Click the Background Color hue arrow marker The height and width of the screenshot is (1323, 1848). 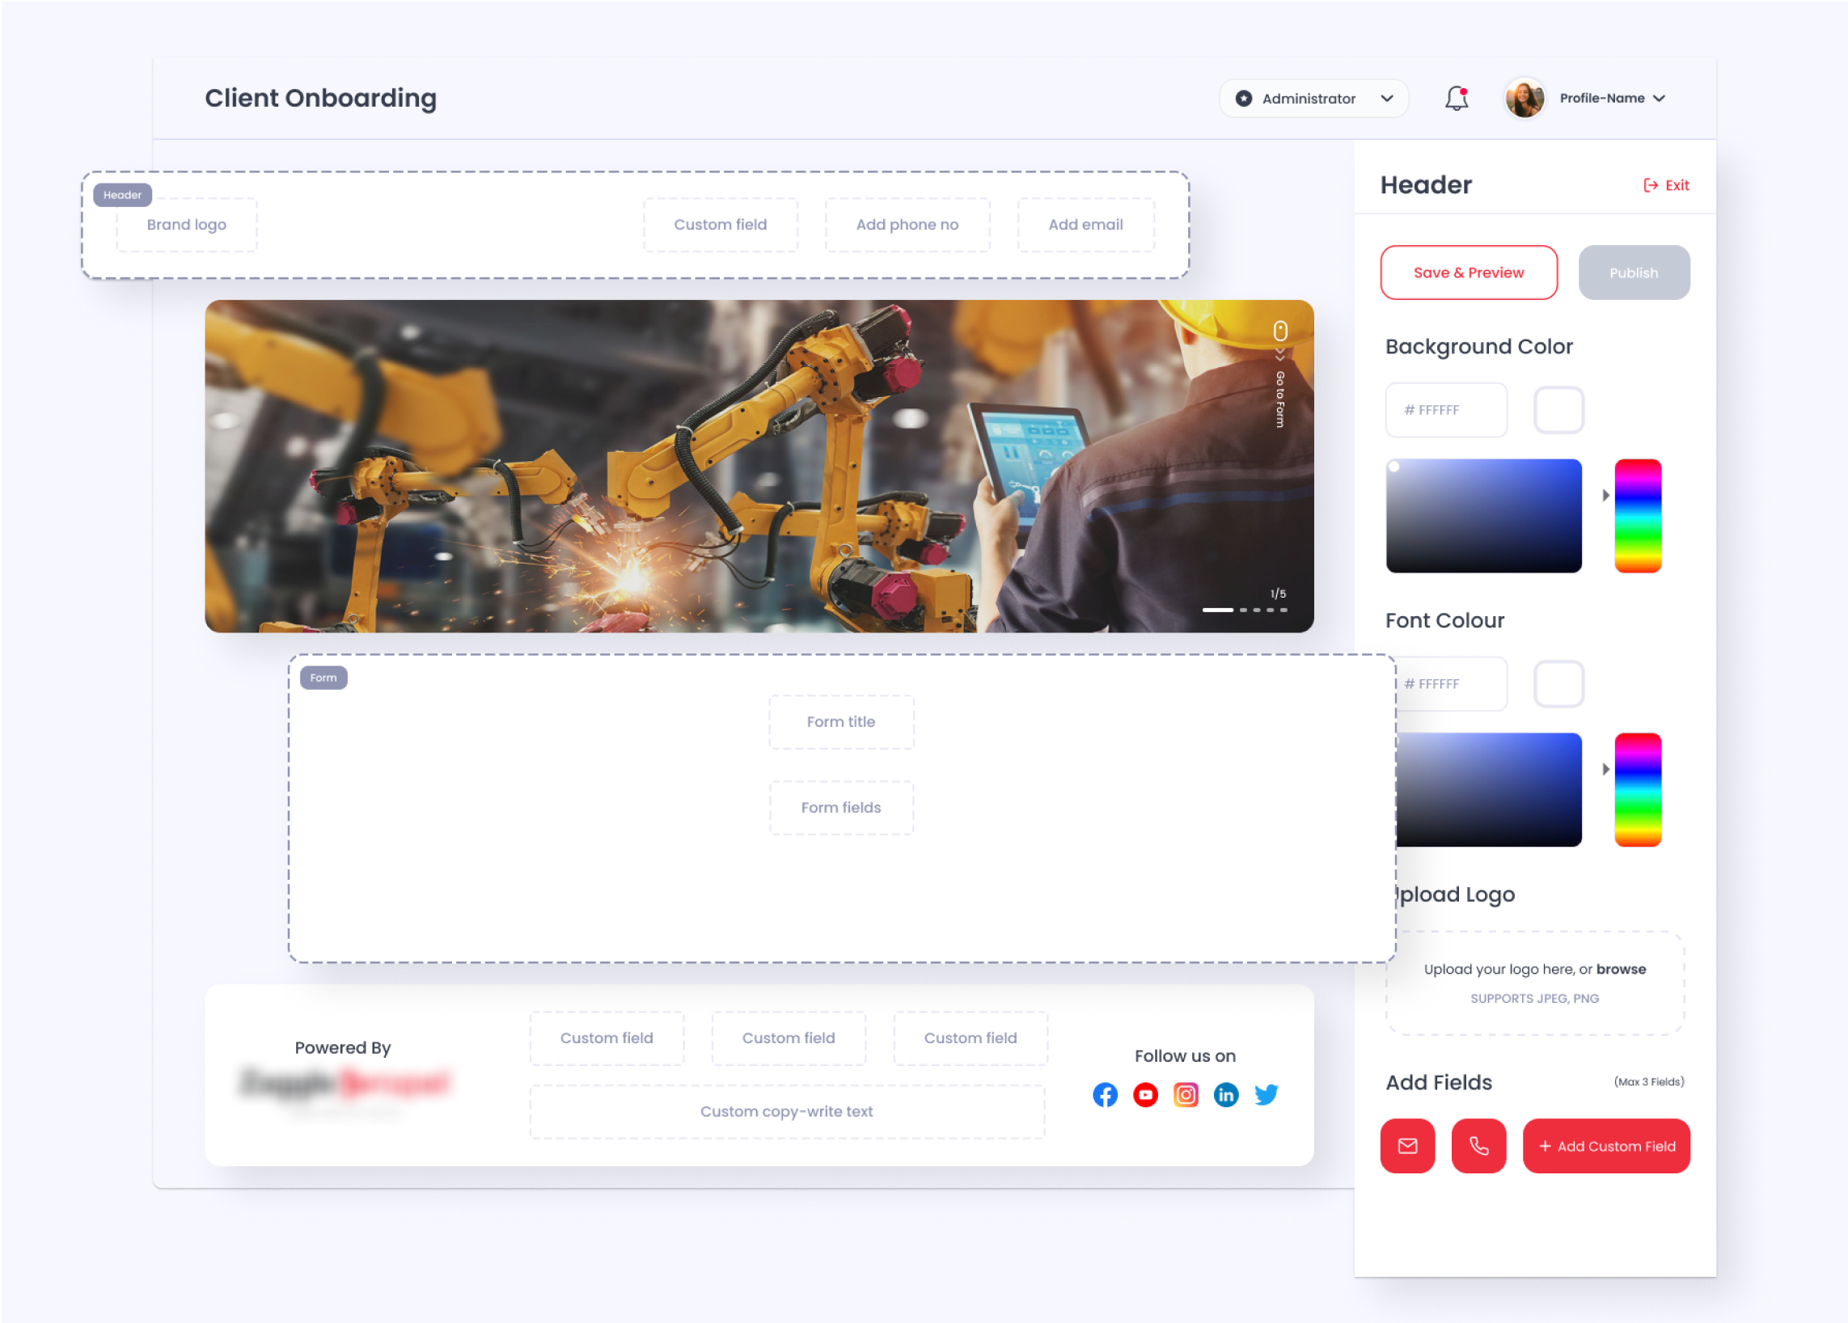(1605, 494)
